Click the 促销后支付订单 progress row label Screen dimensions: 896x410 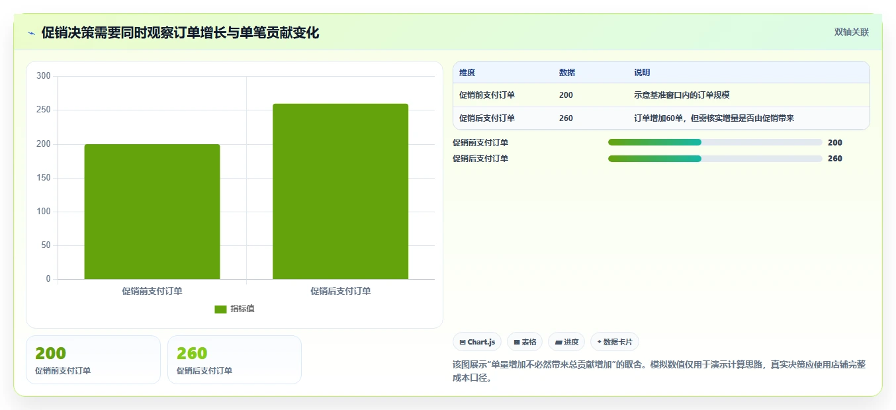(480, 159)
